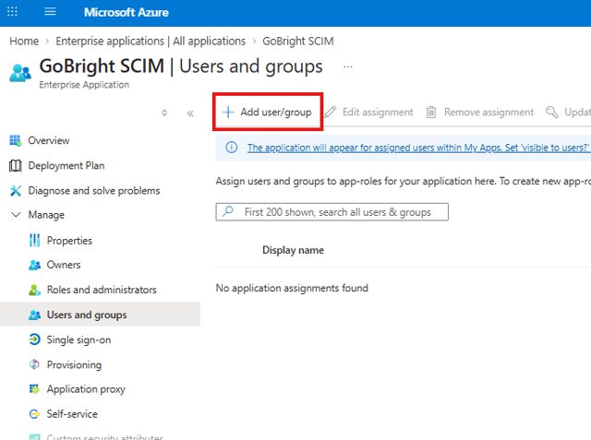The image size is (591, 440).
Task: Click the Manage section label
Action: 46,215
